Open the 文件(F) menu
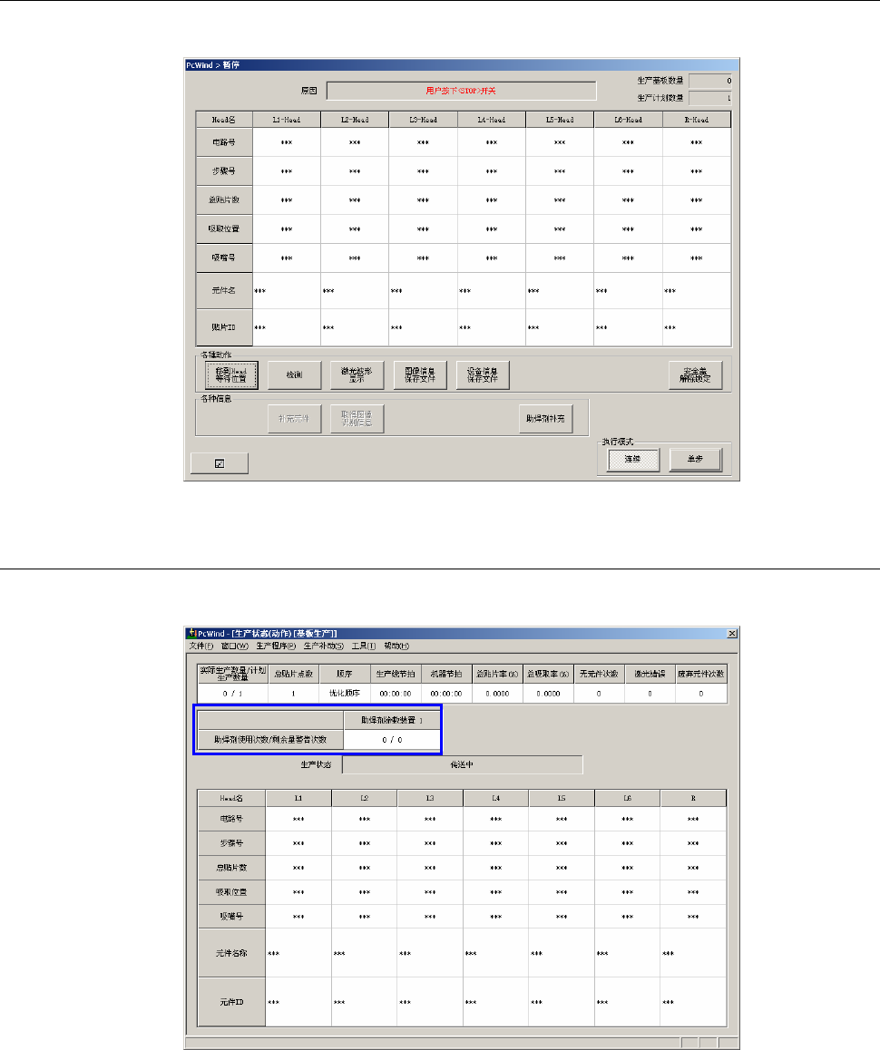 201,647
